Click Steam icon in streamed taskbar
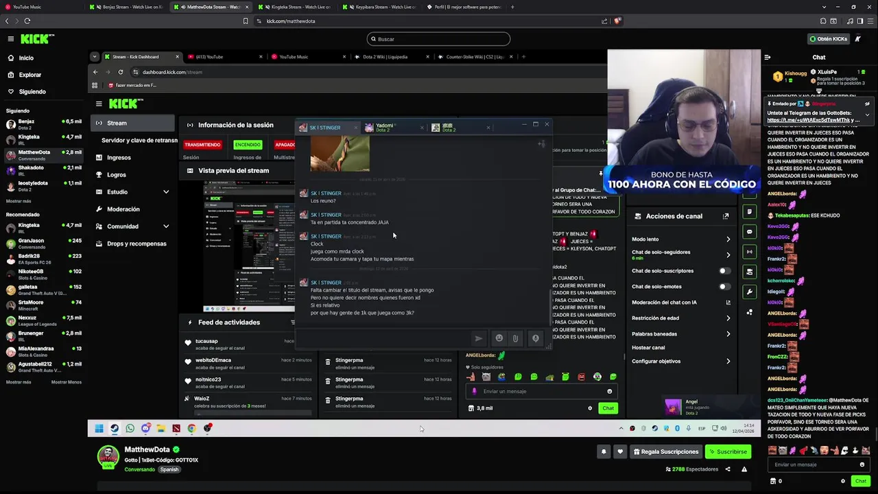Image resolution: width=878 pixels, height=494 pixels. point(114,428)
